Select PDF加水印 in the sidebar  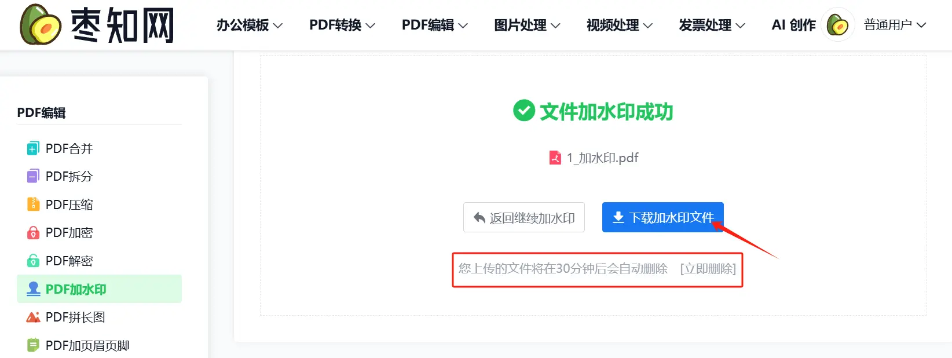(x=99, y=289)
